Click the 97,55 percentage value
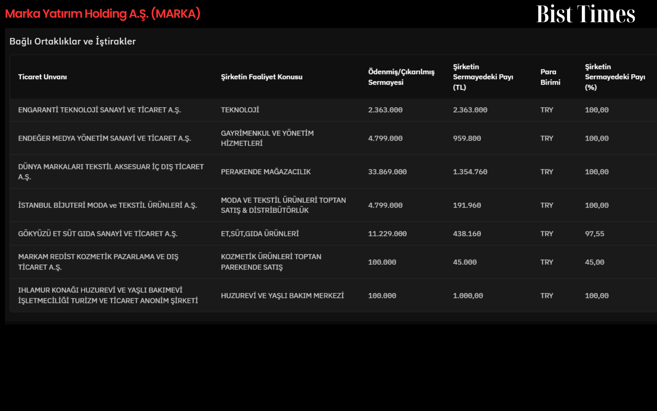The image size is (657, 411). pos(595,233)
